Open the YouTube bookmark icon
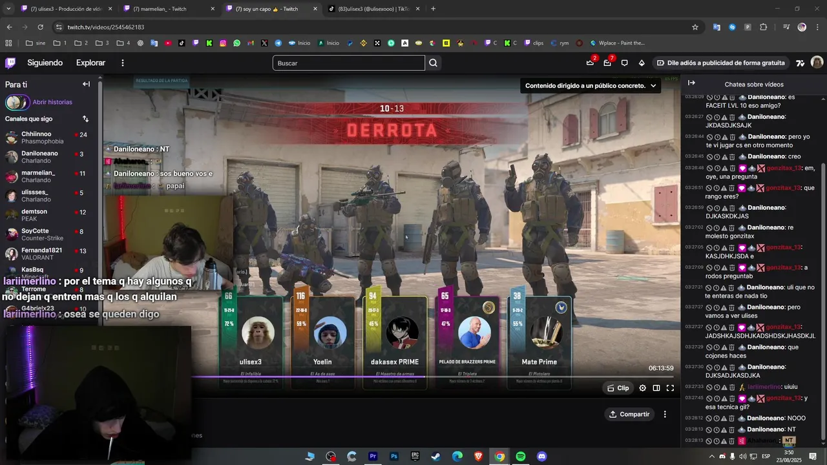This screenshot has width=827, height=465. click(x=168, y=43)
